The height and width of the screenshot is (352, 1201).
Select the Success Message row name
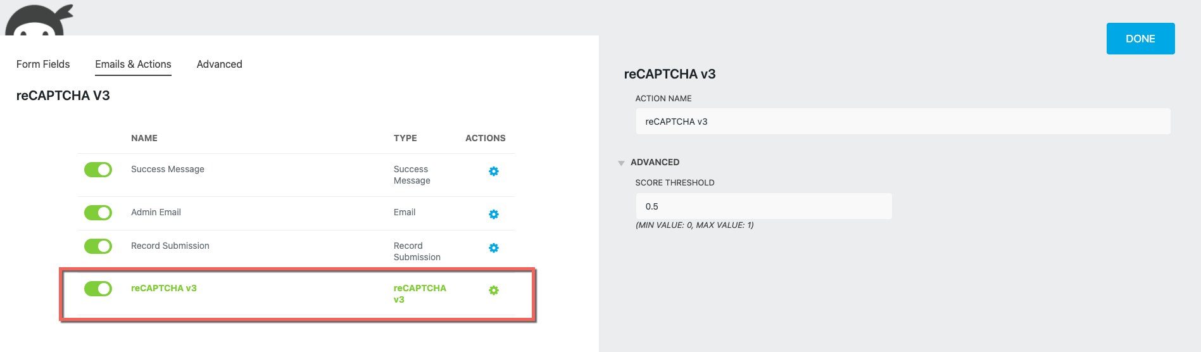pyautogui.click(x=168, y=169)
